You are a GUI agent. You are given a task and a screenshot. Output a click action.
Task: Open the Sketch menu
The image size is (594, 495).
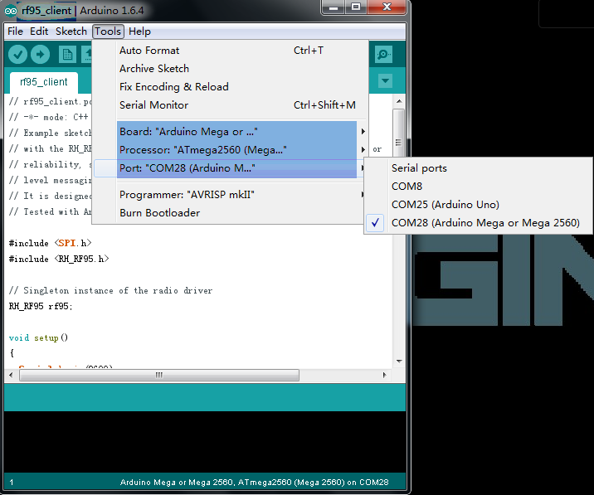coord(71,32)
